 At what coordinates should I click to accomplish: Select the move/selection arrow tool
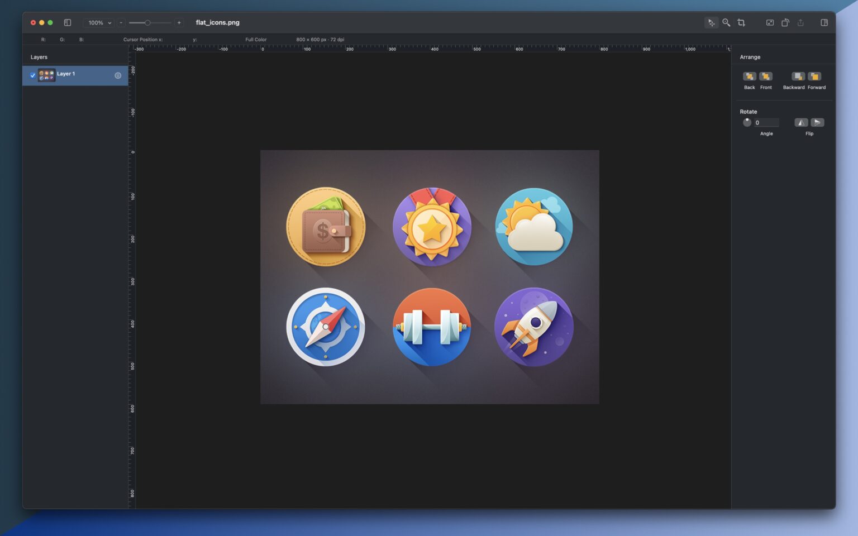pos(711,23)
